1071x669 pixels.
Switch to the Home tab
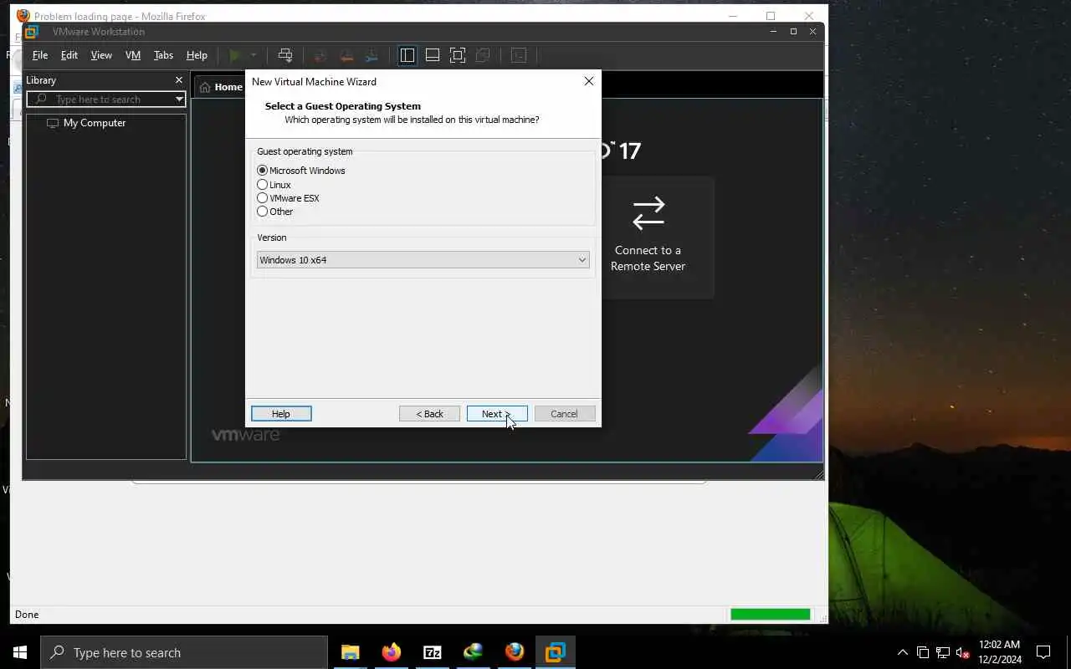pos(221,87)
